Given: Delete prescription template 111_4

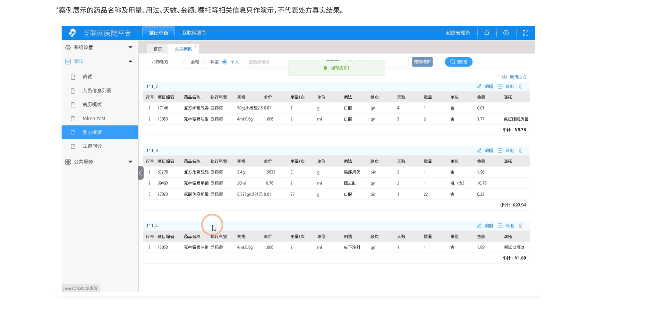Looking at the screenshot, I should coord(521,226).
